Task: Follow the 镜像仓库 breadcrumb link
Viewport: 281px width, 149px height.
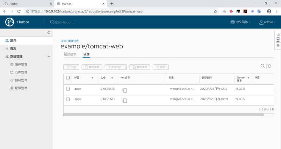Action: pyautogui.click(x=73, y=41)
